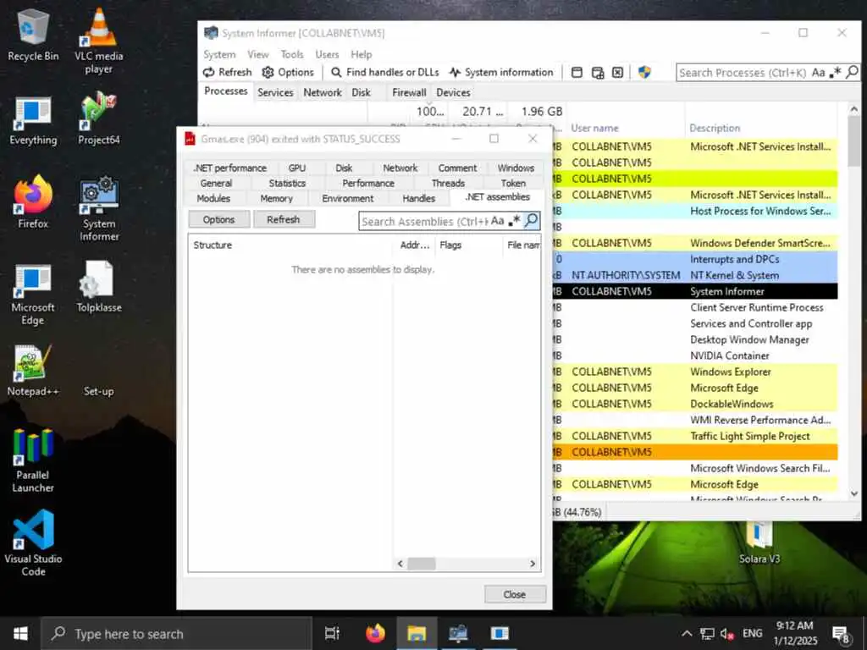
Task: Open Threads tab in properties dialog
Action: point(448,183)
